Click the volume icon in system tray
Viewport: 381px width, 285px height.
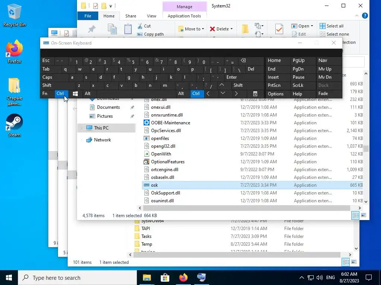(x=320, y=278)
